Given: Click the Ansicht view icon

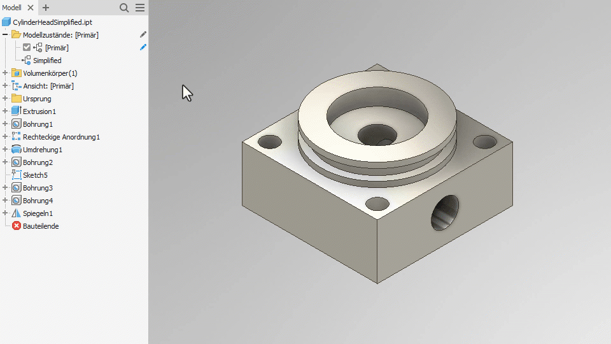Looking at the screenshot, I should (16, 86).
